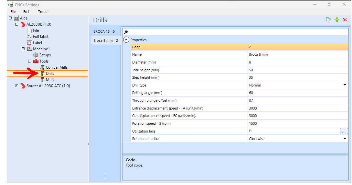Select the Tool height (mm) label
This screenshot has height=185, width=352.
pos(145,70)
